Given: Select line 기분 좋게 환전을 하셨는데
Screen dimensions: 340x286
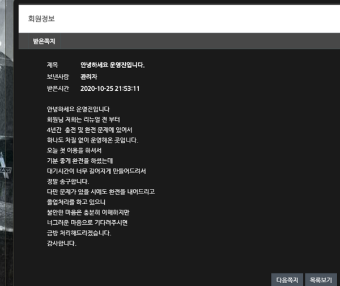Looking at the screenshot, I should [x=80, y=161].
